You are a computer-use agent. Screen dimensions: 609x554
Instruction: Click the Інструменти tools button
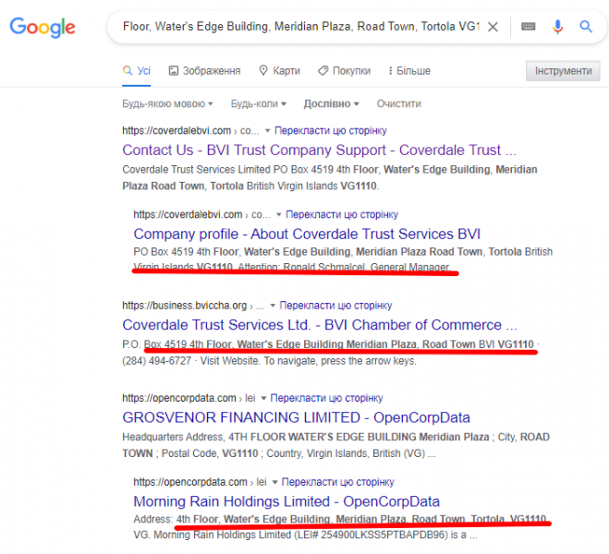click(563, 70)
